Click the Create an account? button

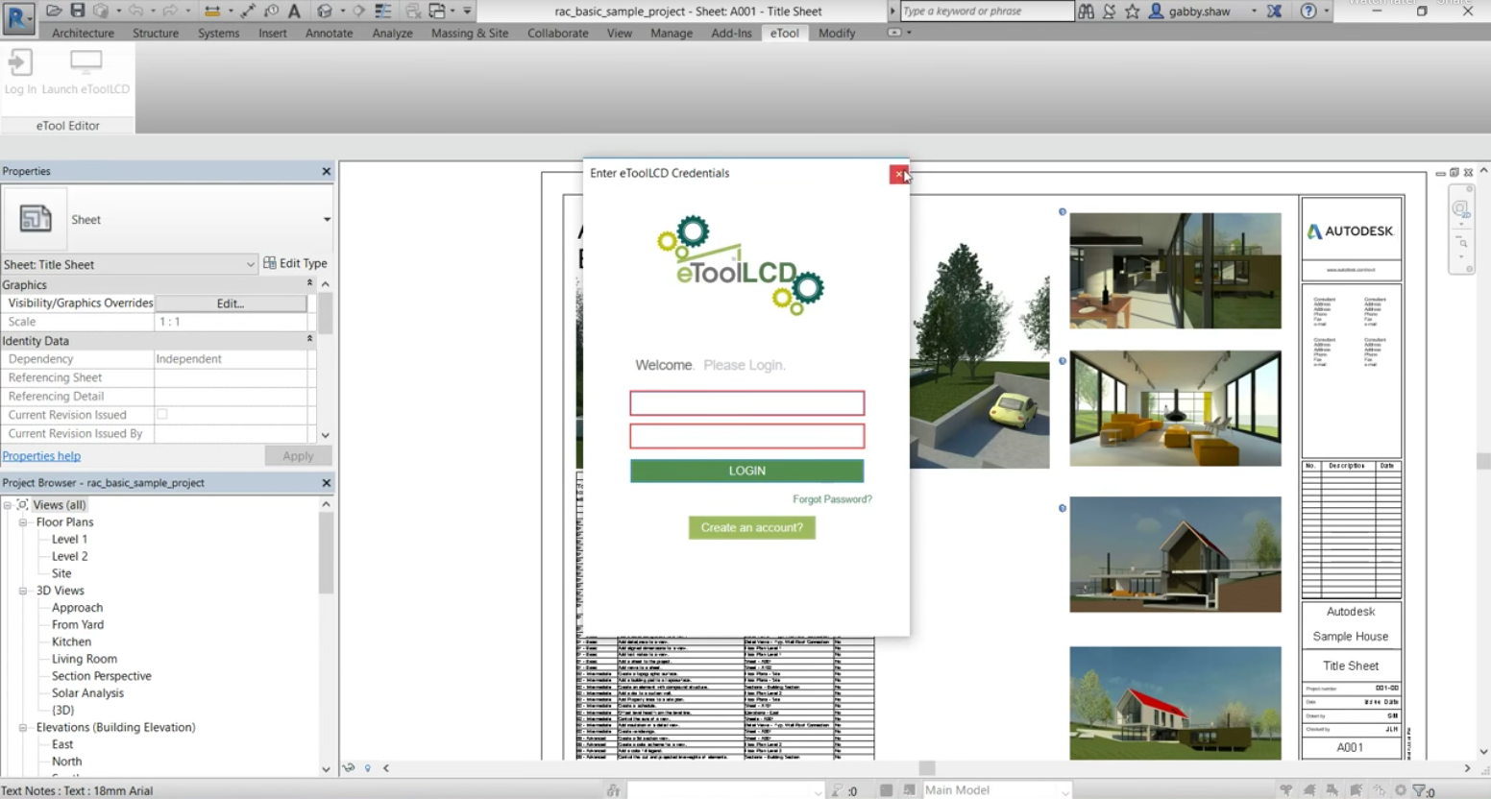coord(751,527)
